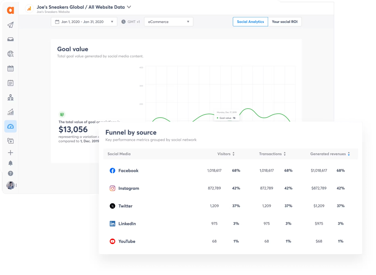This screenshot has height=275, width=376.
Task: Click the YouTube icon in the funnel table
Action: (x=113, y=241)
